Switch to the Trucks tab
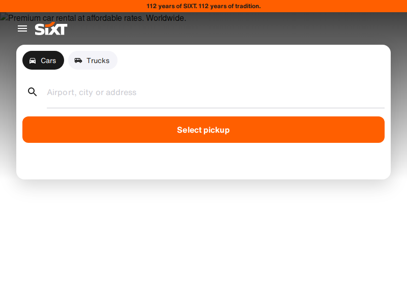The width and height of the screenshot is (407, 305). click(x=93, y=60)
